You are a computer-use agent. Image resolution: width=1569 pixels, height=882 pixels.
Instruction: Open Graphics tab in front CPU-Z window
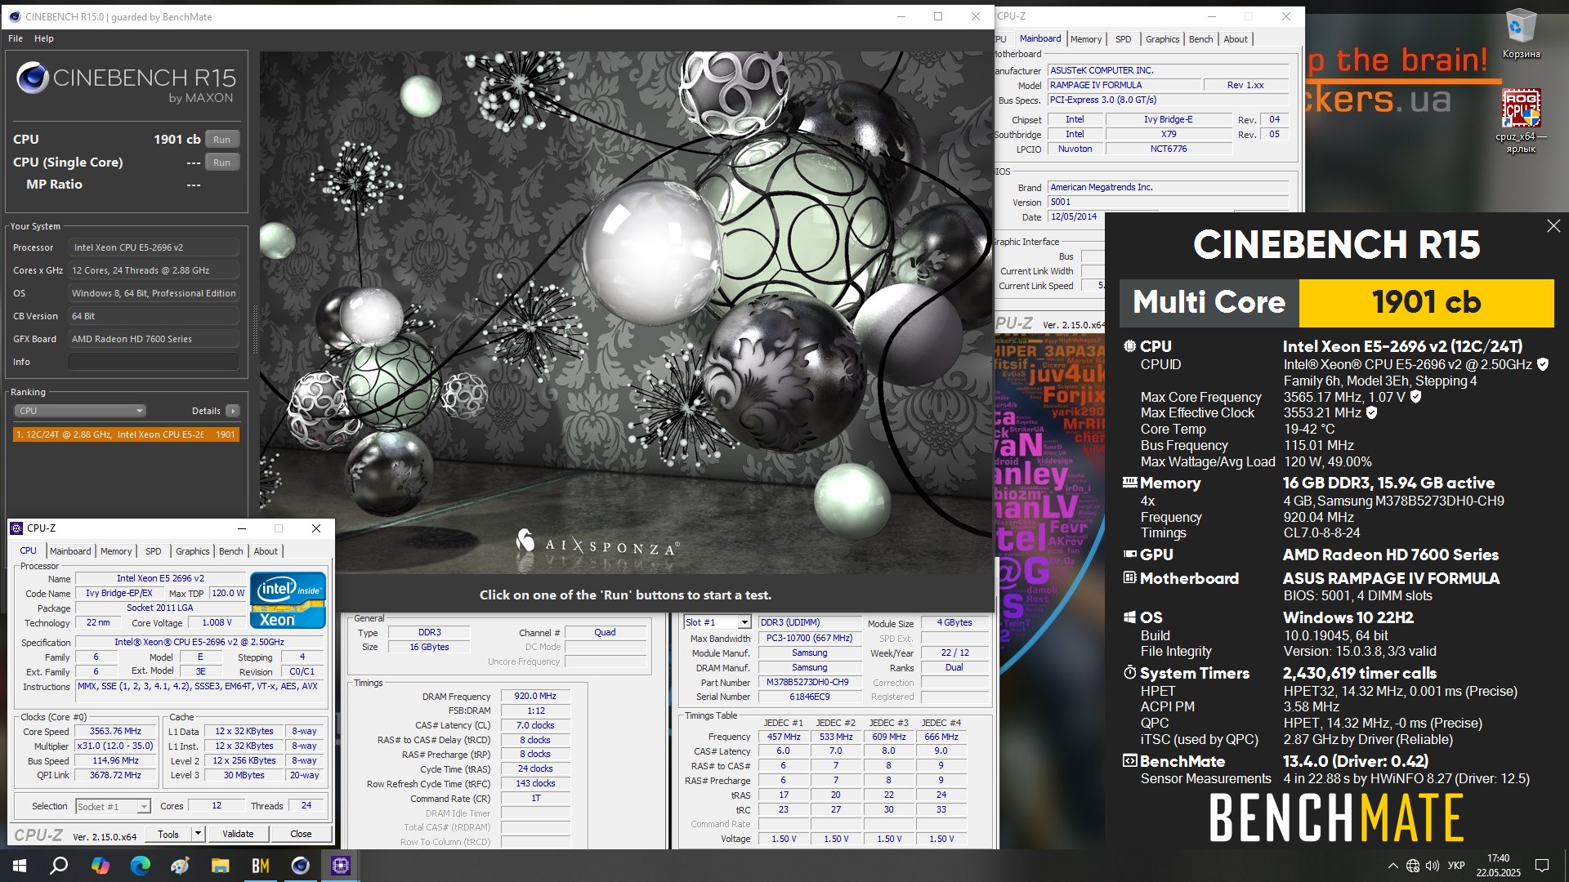pos(193,551)
